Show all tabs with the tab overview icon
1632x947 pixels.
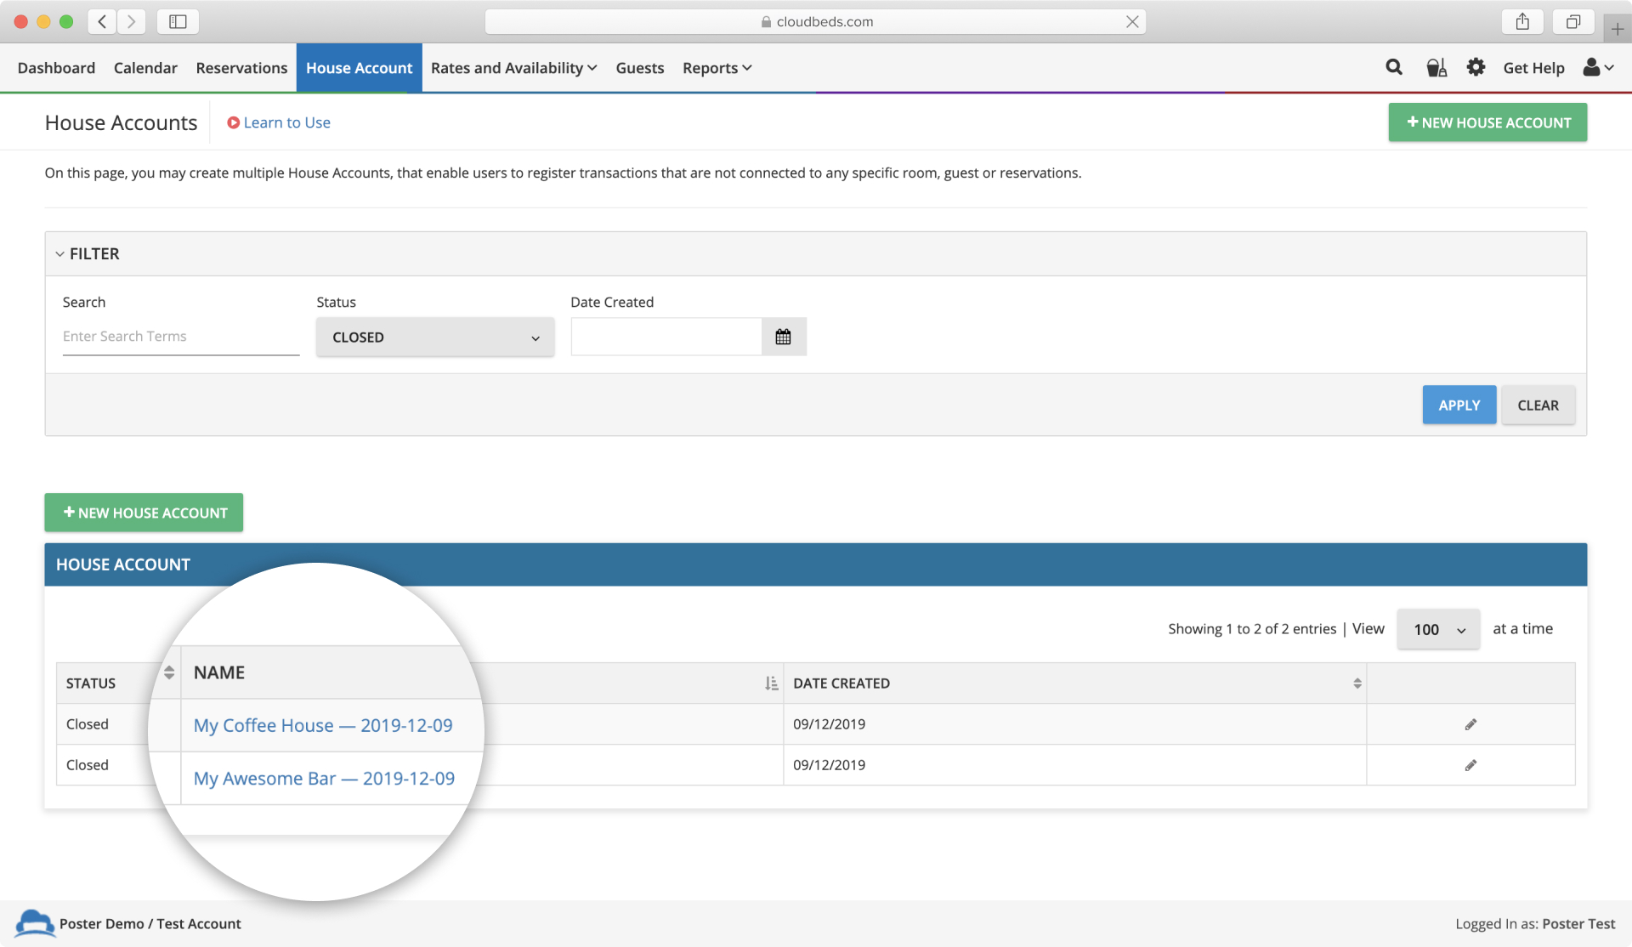point(1573,21)
